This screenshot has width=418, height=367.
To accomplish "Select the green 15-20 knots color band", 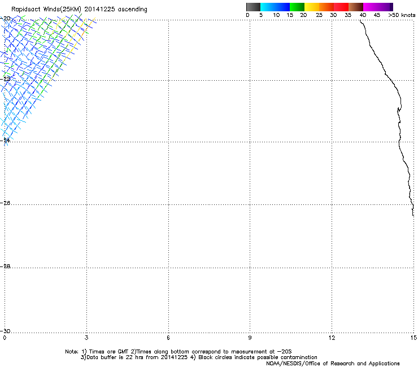I will click(297, 7).
